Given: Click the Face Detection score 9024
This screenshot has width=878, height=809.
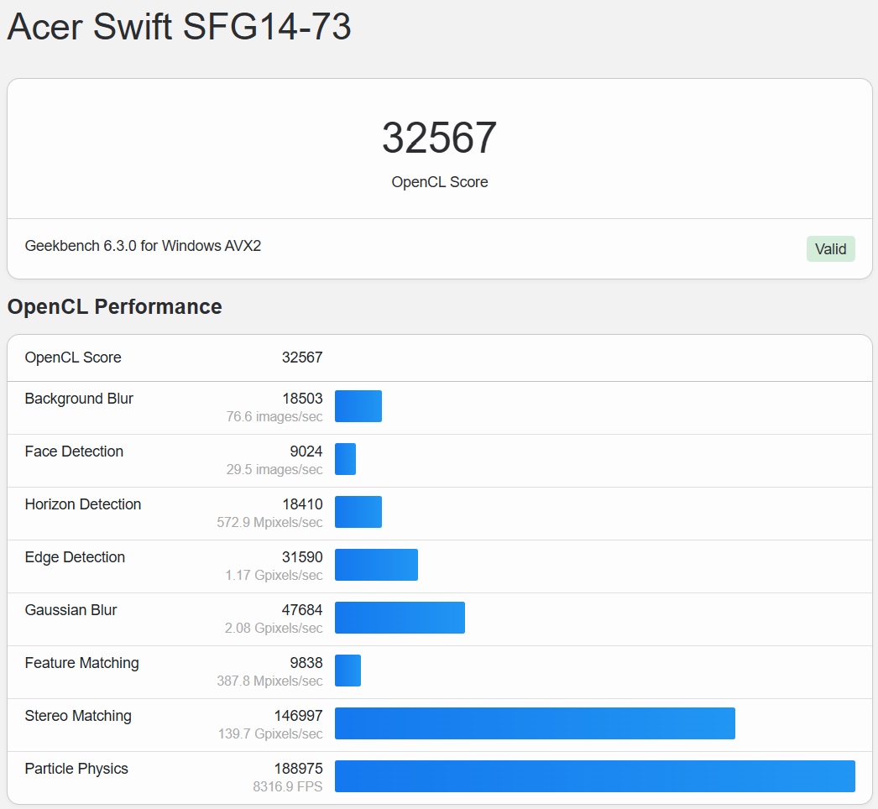Looking at the screenshot, I should pos(306,451).
